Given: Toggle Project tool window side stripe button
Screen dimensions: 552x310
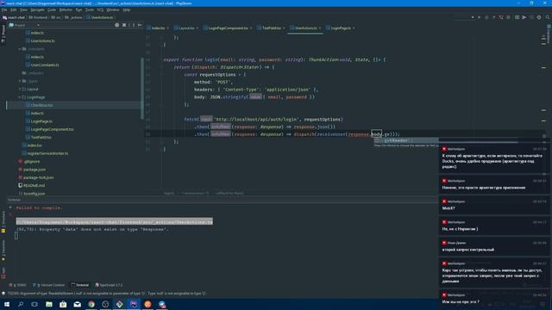Looking at the screenshot, I should pyautogui.click(x=3, y=34).
